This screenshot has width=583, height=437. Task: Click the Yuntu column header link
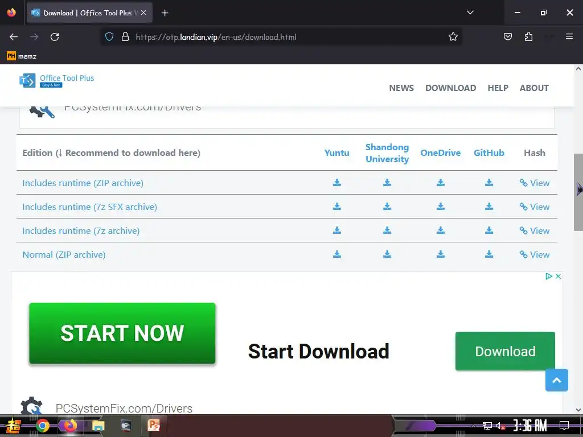[336, 152]
